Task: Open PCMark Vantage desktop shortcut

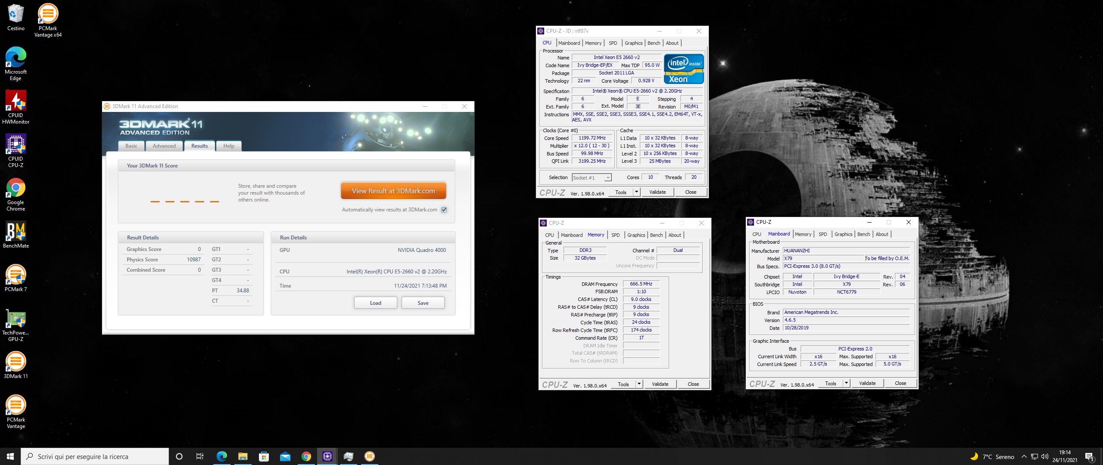Action: 16,412
